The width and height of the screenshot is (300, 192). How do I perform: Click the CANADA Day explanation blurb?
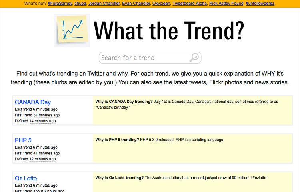(x=187, y=104)
